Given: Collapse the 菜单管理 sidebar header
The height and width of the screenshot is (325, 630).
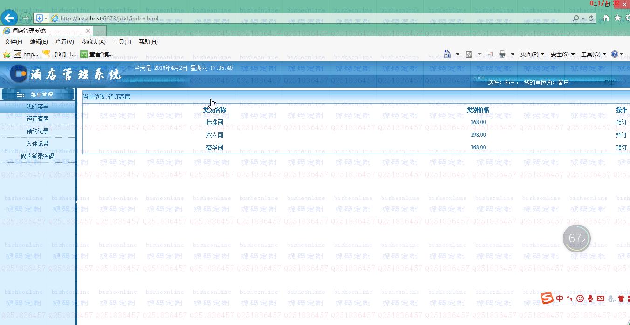Looking at the screenshot, I should pyautogui.click(x=38, y=94).
